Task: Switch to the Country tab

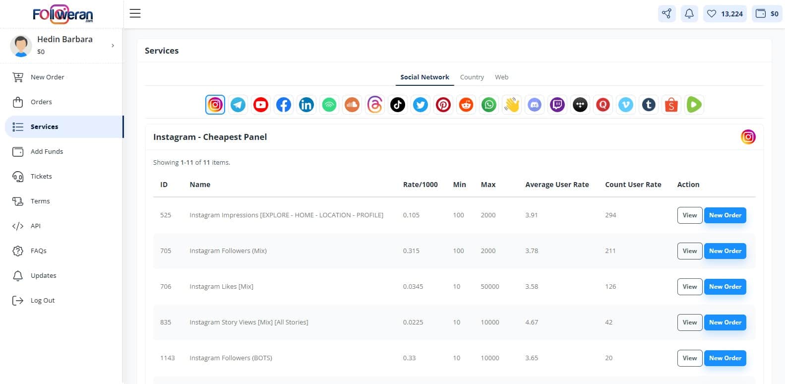Action: point(472,77)
